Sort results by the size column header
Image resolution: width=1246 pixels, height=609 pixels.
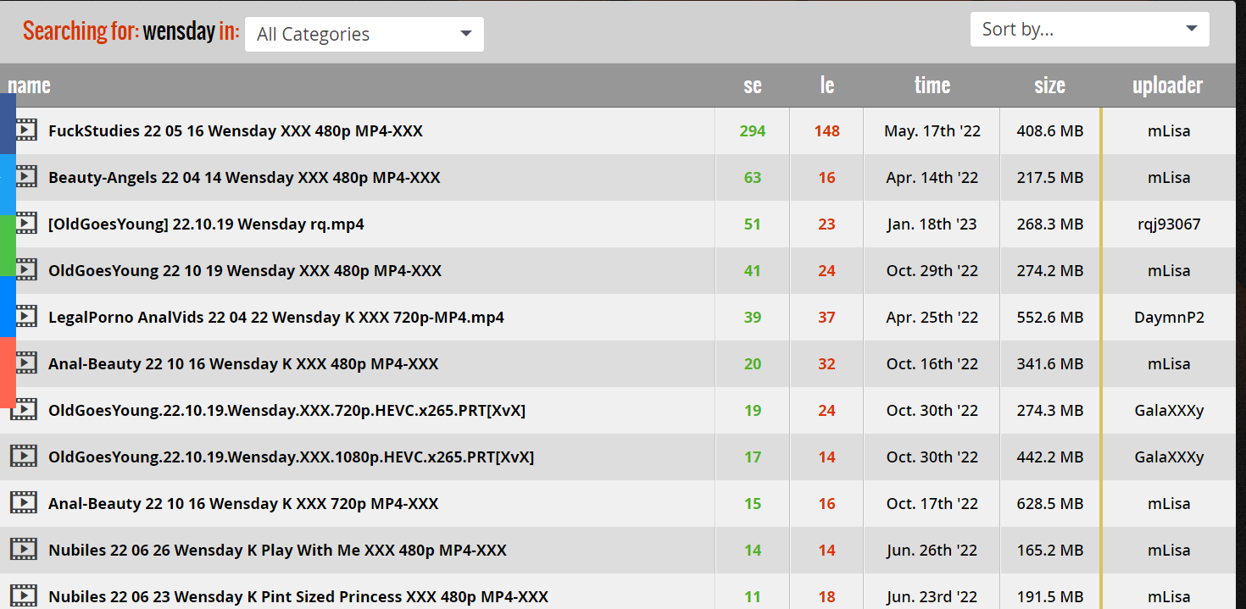(1049, 86)
